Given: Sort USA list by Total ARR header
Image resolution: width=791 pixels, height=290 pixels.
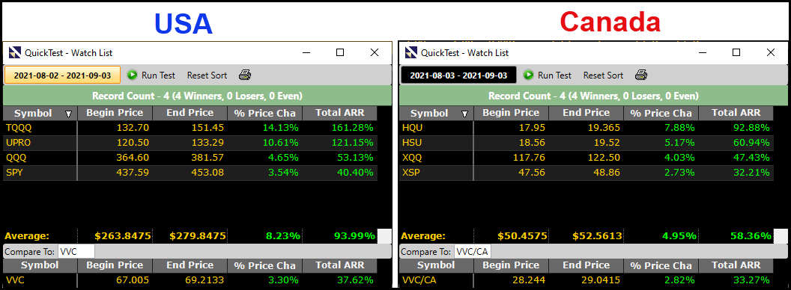Looking at the screenshot, I should [339, 113].
